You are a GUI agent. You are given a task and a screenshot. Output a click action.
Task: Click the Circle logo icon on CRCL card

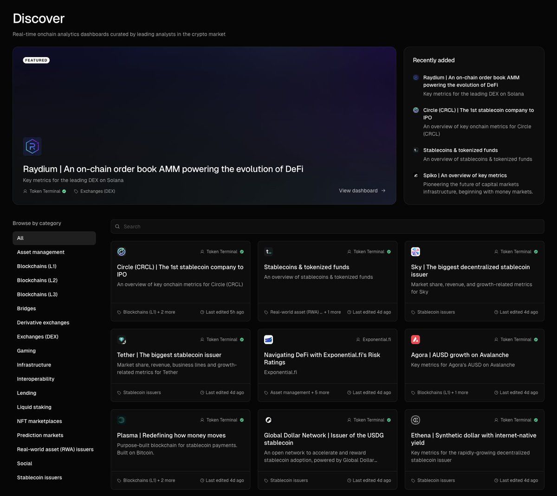coord(122,252)
